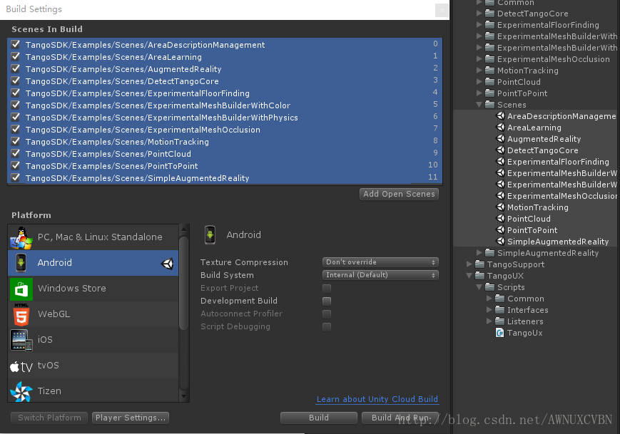
Task: Uncheck the PointCloud scene checkbox
Action: tap(16, 153)
